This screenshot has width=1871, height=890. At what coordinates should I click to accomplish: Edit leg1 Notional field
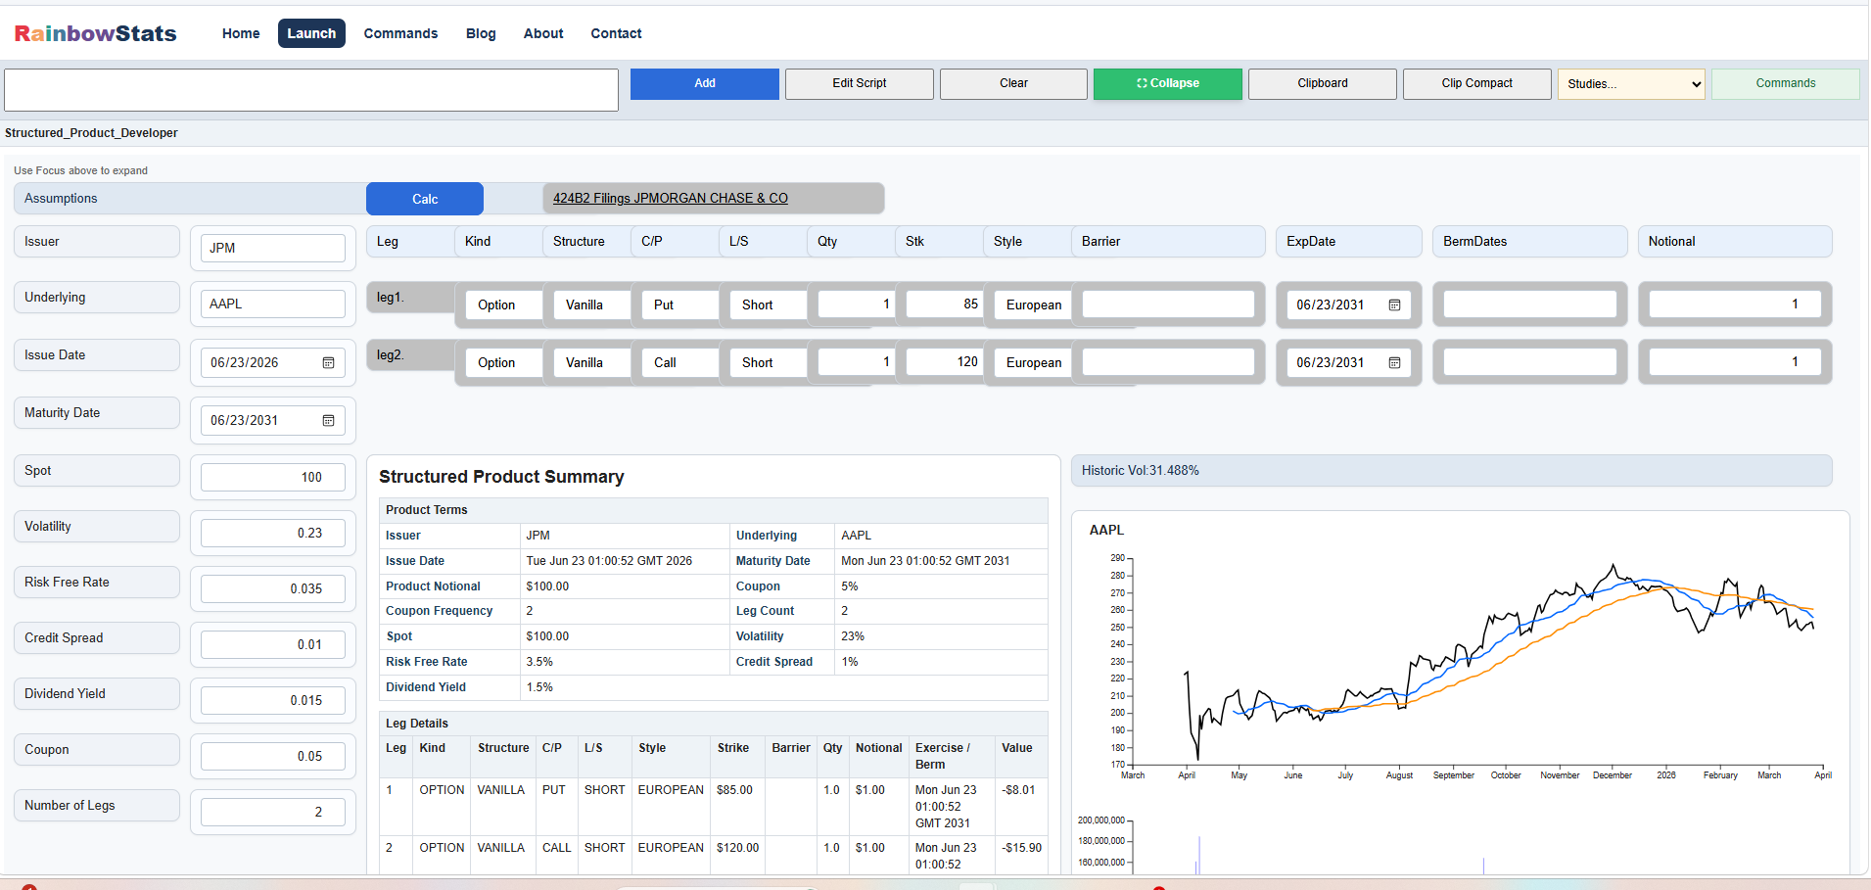(x=1734, y=304)
